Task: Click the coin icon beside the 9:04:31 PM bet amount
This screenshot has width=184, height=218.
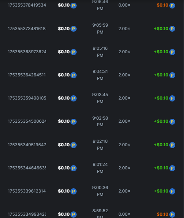Action: pos(74,75)
